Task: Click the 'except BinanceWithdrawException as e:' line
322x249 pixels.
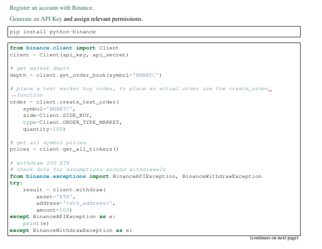Action: click(71, 231)
